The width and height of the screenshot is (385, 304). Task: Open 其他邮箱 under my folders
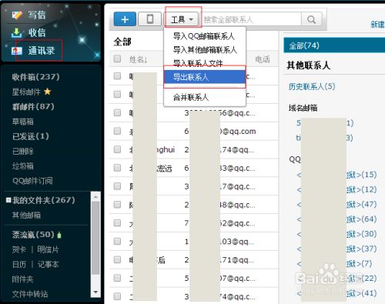(x=26, y=215)
